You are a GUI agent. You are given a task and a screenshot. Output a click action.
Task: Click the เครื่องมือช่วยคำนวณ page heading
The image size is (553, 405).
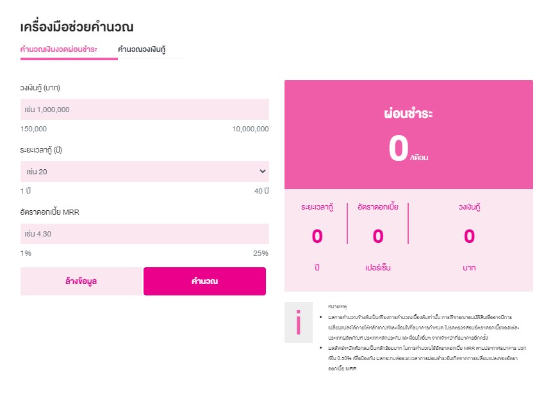pyautogui.click(x=81, y=27)
